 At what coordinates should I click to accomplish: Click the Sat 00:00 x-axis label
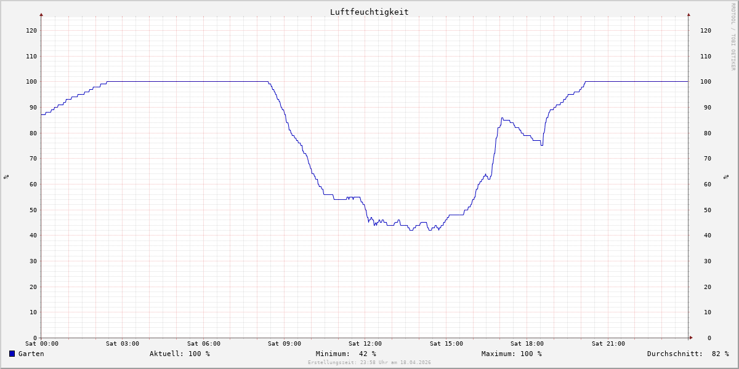click(42, 344)
